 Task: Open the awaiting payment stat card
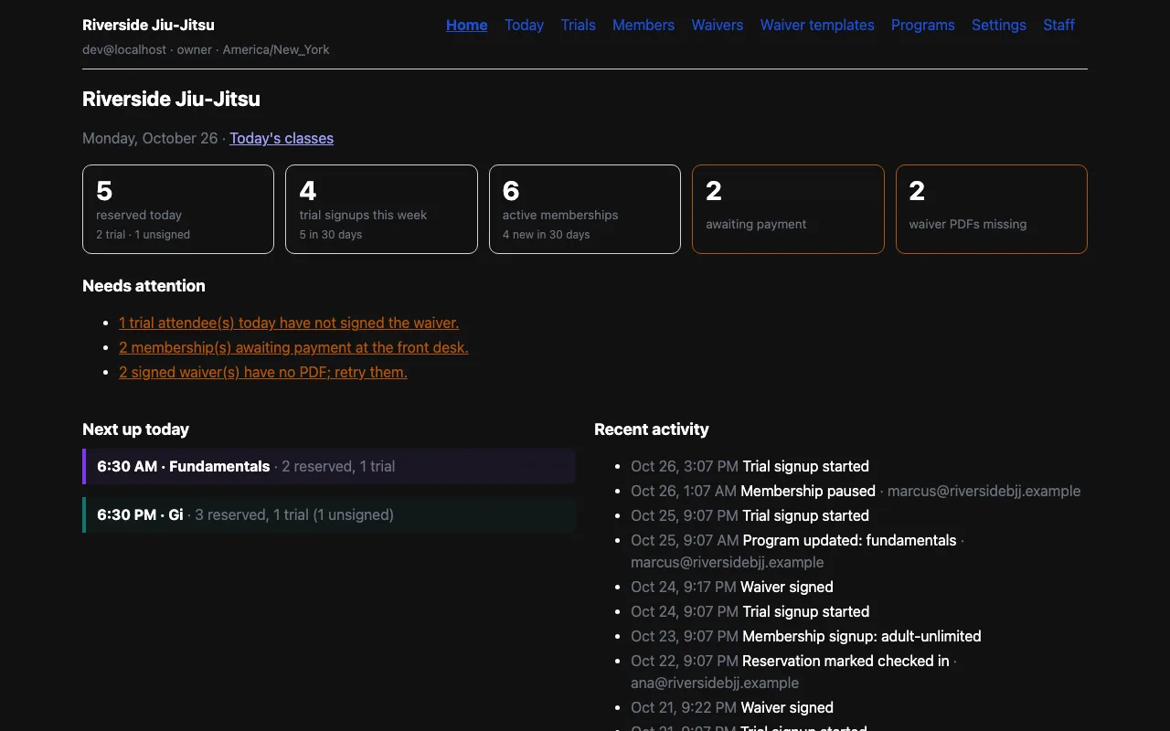point(788,209)
